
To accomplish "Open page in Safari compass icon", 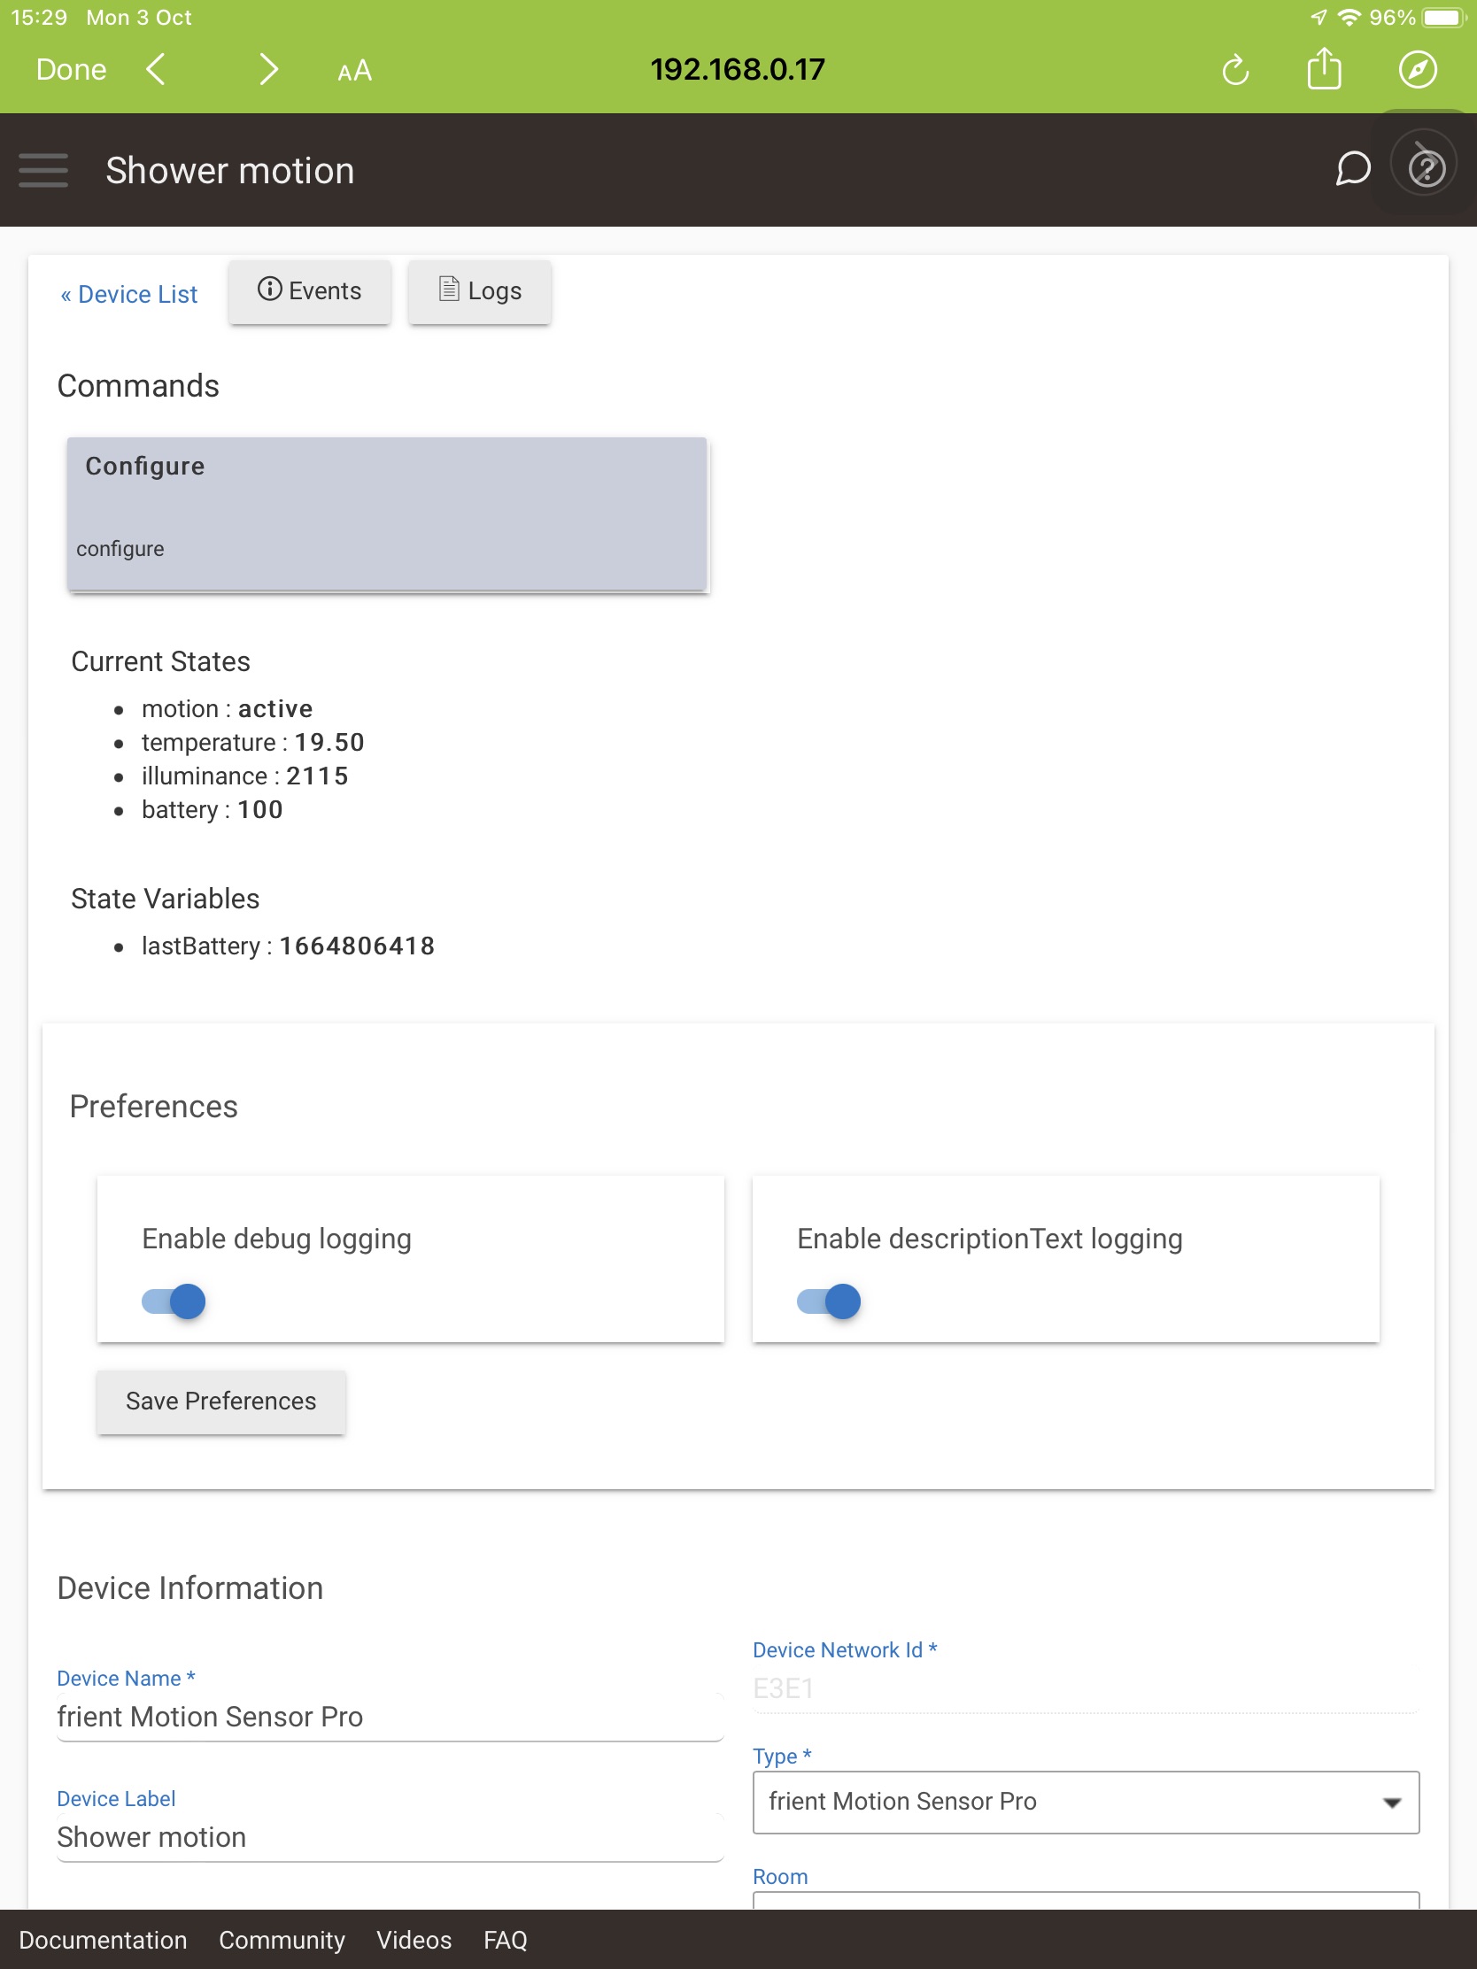I will click(x=1417, y=69).
